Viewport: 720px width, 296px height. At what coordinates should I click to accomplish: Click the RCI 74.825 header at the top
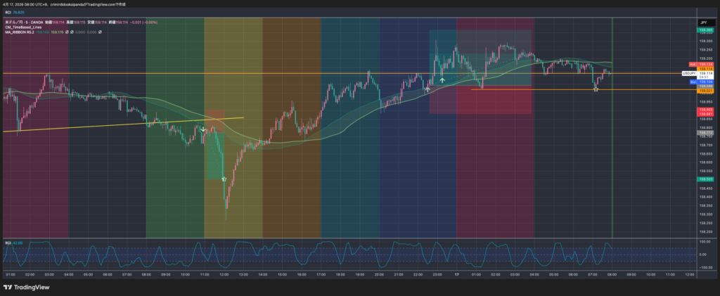[15, 11]
